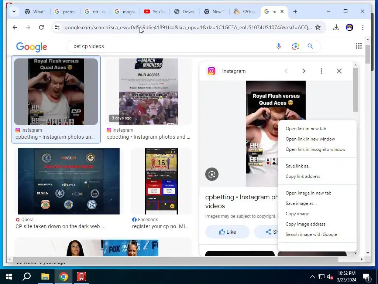
Task: Submit search with the magnifier icon
Action: coord(310,46)
